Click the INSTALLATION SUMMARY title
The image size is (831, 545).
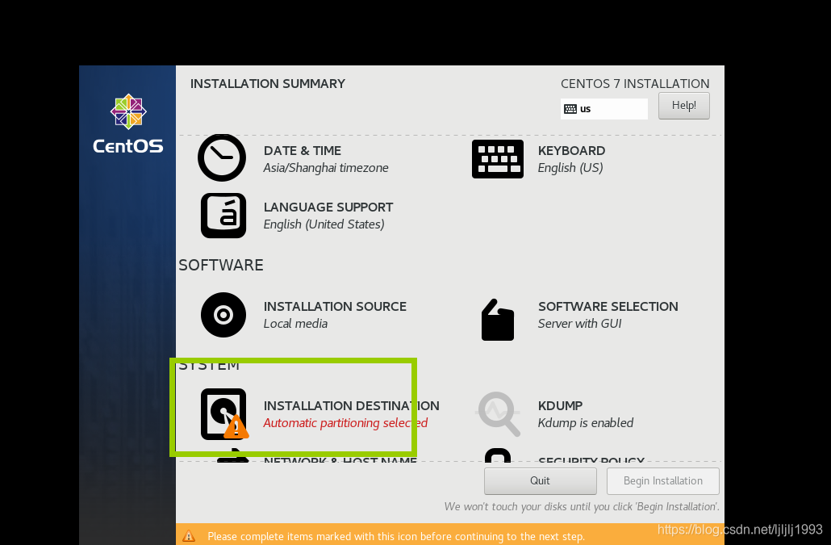(x=268, y=84)
